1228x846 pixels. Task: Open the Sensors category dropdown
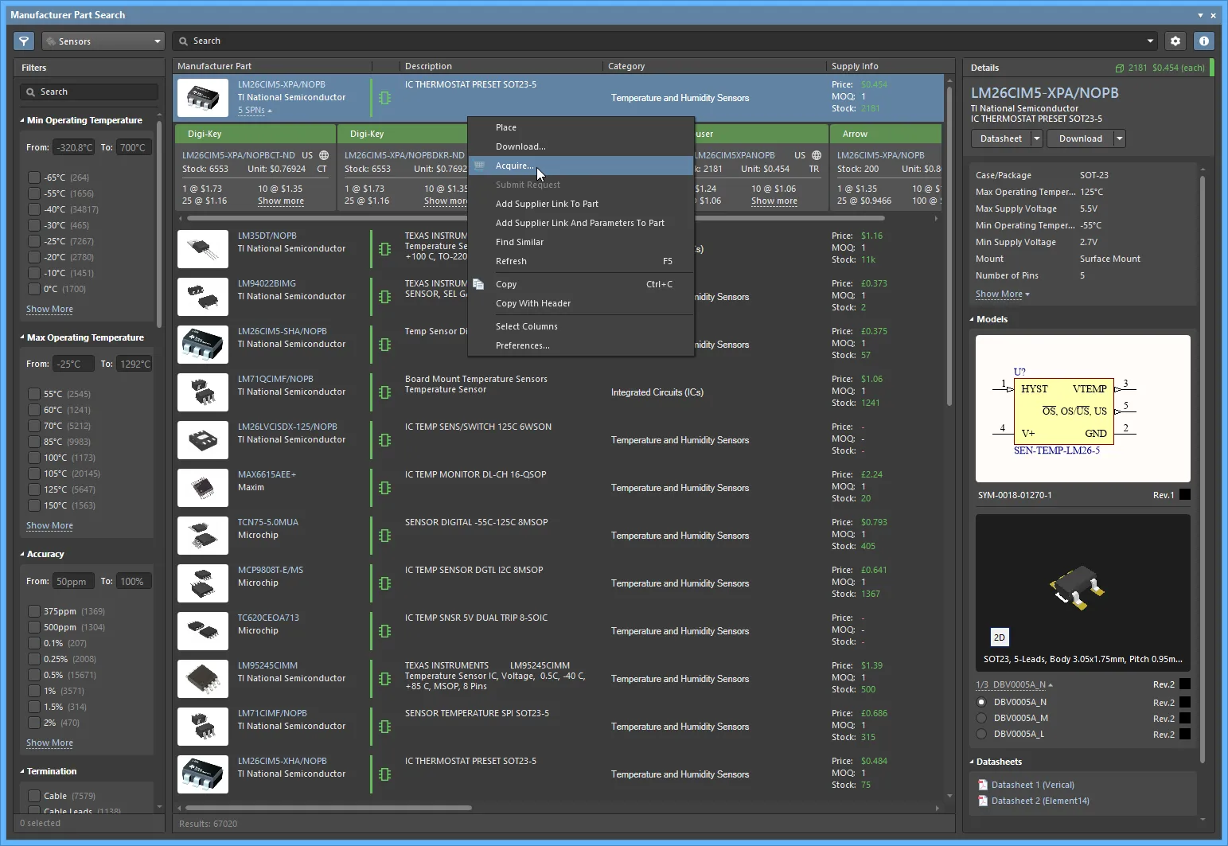(103, 41)
